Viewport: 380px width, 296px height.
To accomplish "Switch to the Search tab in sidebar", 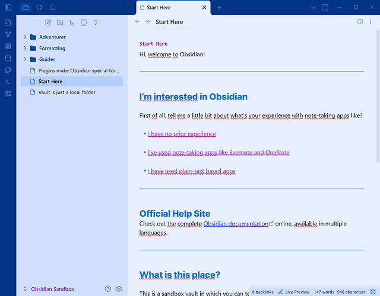I will [39, 8].
